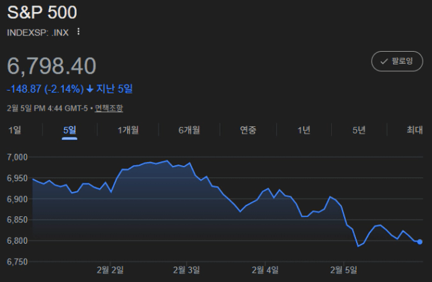Toggle the 팔로잉 follow button
The width and height of the screenshot is (432, 282).
397,61
